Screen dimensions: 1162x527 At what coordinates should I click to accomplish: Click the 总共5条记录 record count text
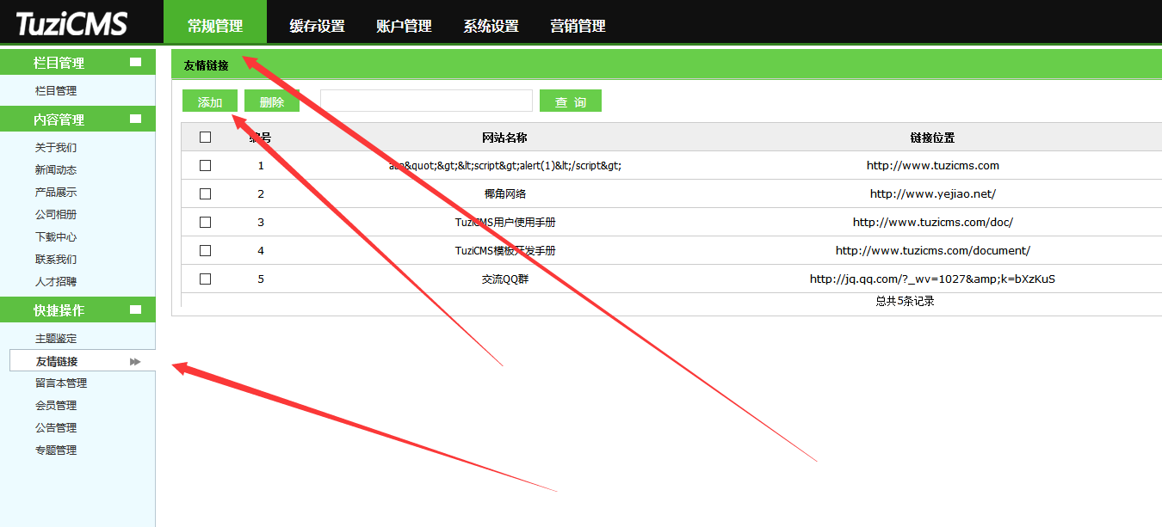[x=905, y=301]
